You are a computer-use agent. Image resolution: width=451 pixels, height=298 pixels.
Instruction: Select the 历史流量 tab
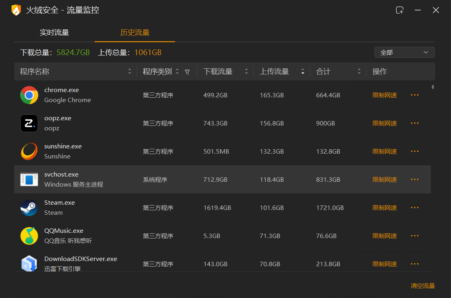tap(135, 33)
